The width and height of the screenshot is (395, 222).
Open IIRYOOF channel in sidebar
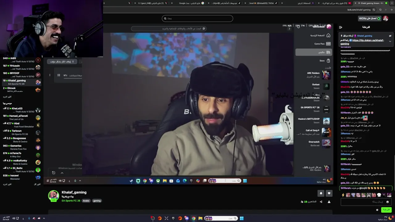[x=21, y=75]
